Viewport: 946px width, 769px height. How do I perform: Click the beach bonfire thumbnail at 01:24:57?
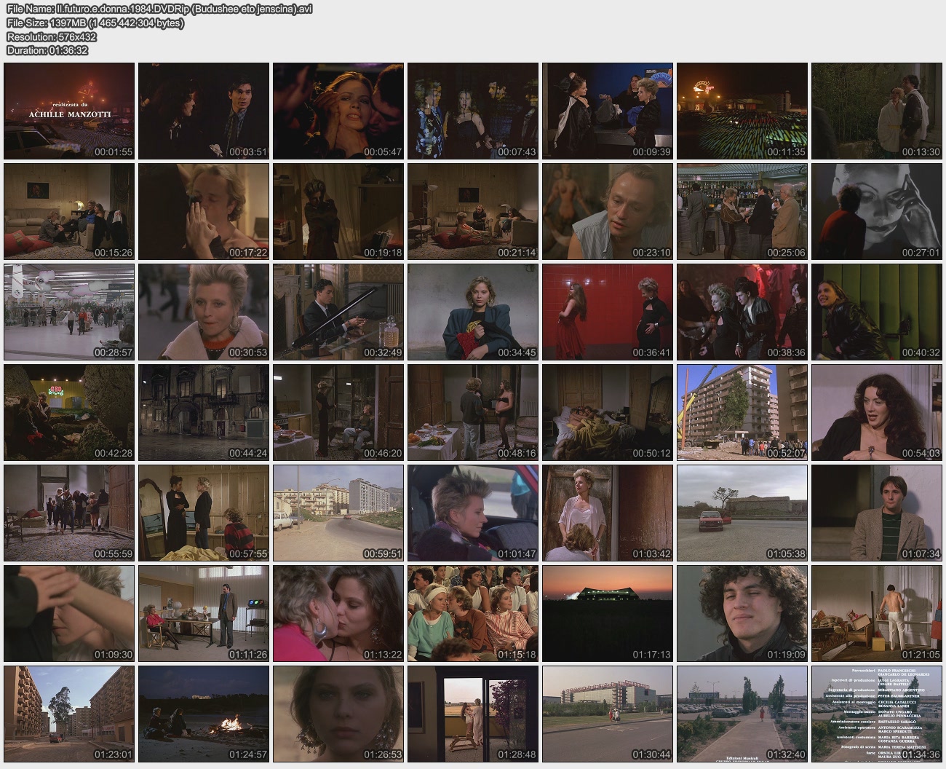(x=204, y=714)
